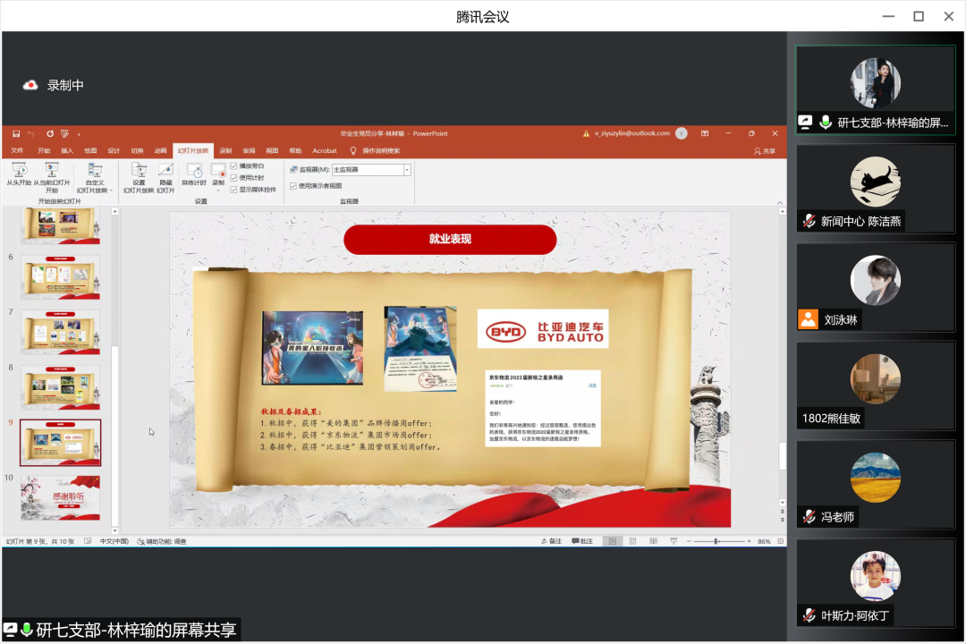This screenshot has width=966, height=644.
Task: Select participant tile 新闻中心 陈洁燕
Action: pyautogui.click(x=876, y=189)
